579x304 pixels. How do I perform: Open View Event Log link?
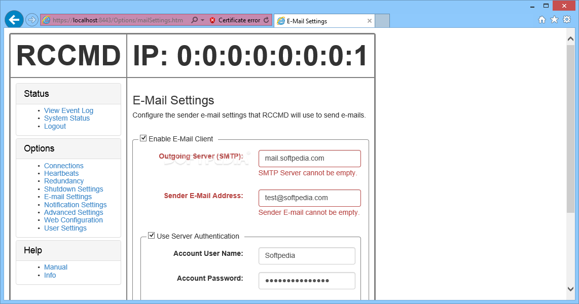tap(68, 110)
